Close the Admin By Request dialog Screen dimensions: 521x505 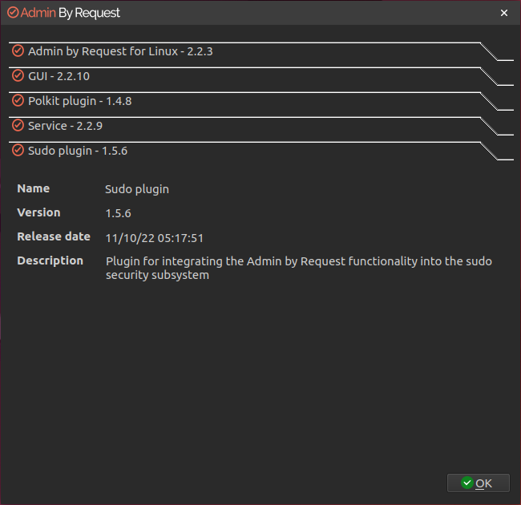point(504,13)
